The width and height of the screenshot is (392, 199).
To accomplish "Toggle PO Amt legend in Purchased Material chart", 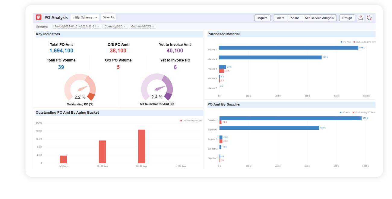I will click(345, 42).
